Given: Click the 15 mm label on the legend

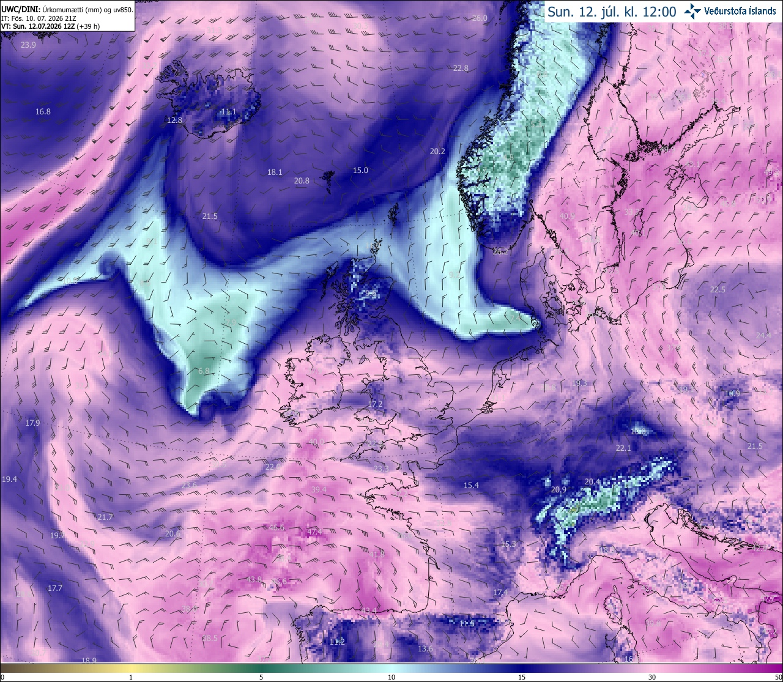Looking at the screenshot, I should tap(522, 677).
